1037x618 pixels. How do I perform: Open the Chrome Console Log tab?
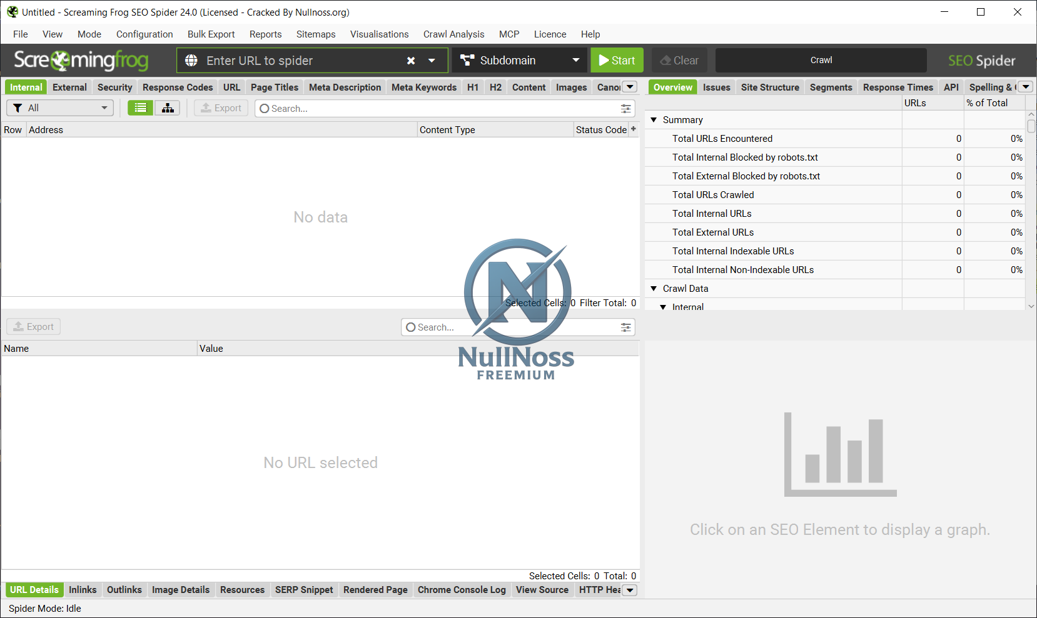pyautogui.click(x=462, y=590)
